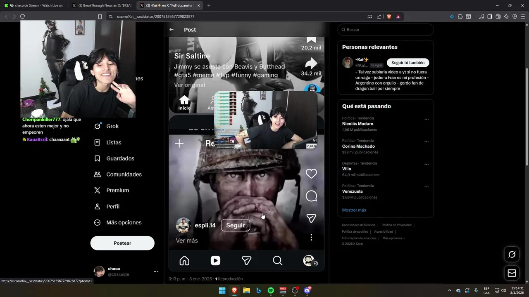Open Brave Leo AI sparkle icon
The width and height of the screenshot is (529, 297).
point(506,16)
